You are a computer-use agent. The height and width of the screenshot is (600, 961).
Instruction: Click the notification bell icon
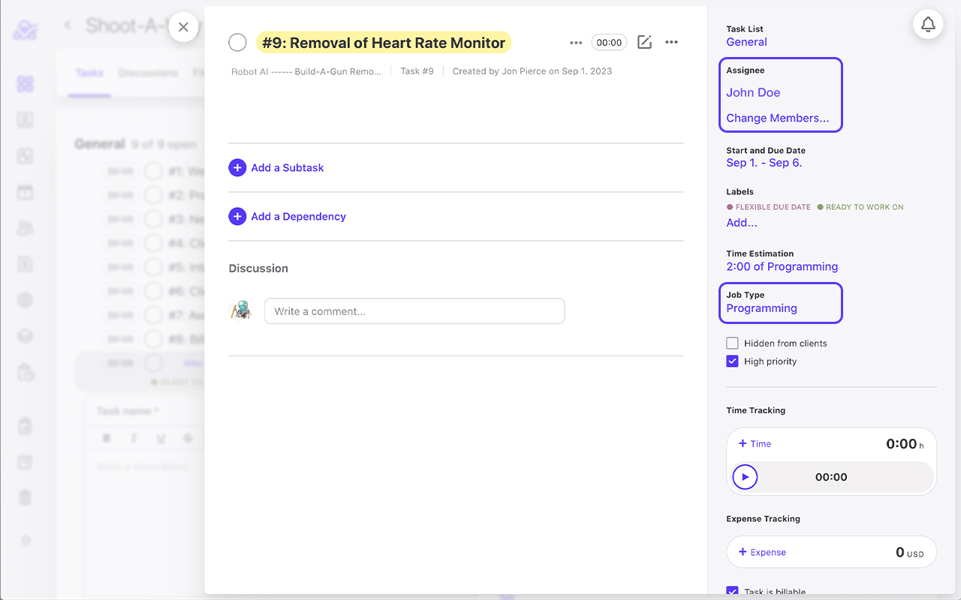[x=928, y=23]
